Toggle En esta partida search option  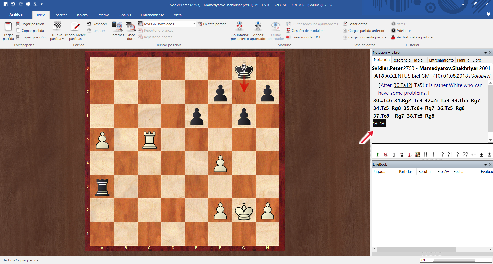point(212,24)
